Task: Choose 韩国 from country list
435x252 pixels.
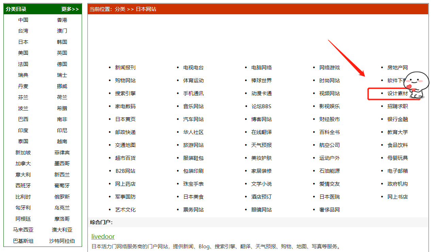Action: tap(62, 42)
